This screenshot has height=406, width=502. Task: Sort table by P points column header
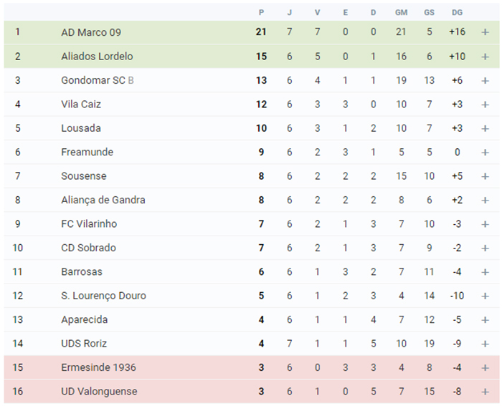pyautogui.click(x=261, y=12)
